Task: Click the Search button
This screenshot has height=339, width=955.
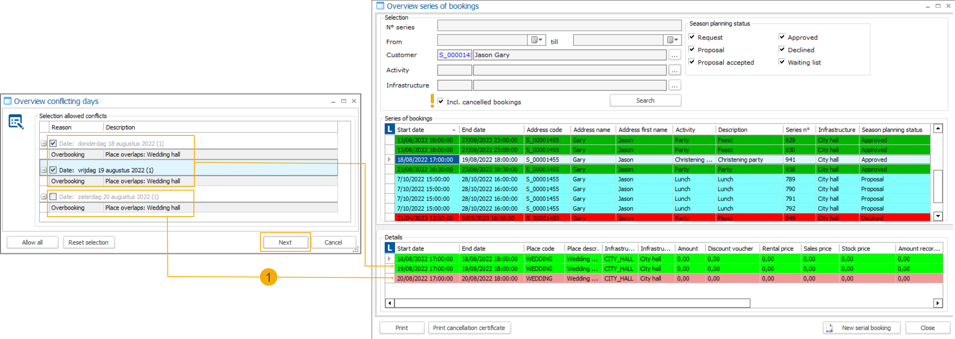Action: 645,101
